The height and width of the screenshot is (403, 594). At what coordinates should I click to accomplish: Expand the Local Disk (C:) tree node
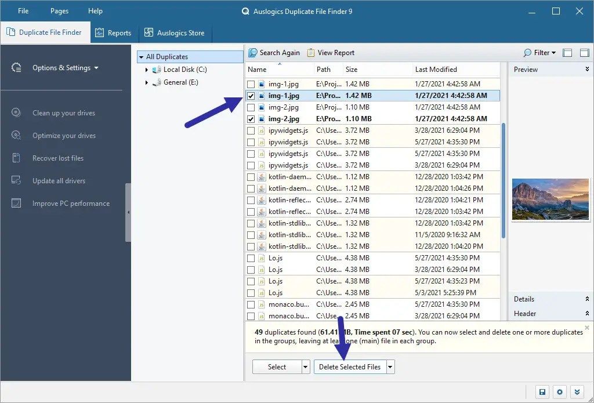(x=147, y=70)
